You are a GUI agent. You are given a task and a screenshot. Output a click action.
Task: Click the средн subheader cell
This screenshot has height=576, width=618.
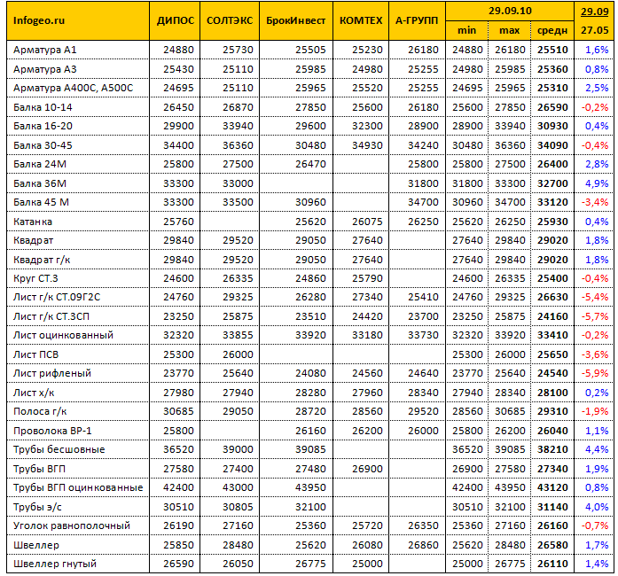[x=552, y=30]
